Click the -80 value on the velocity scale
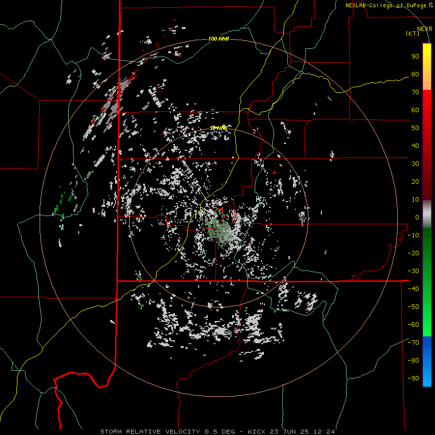Viewport: 435px width, 435px height. [x=413, y=361]
